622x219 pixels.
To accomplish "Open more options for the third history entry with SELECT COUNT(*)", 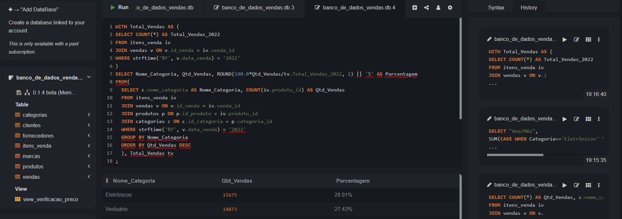I will tap(599, 185).
